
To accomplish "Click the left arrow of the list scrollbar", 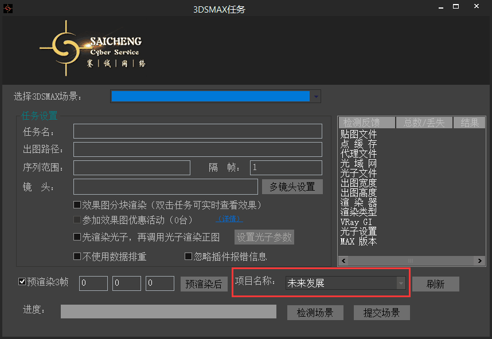I will pos(342,261).
